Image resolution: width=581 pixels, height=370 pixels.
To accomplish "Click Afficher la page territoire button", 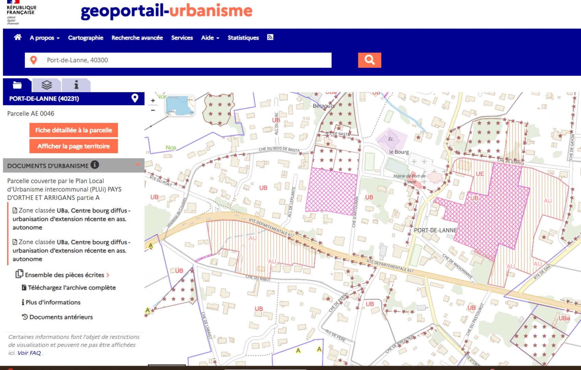I will coord(73,146).
